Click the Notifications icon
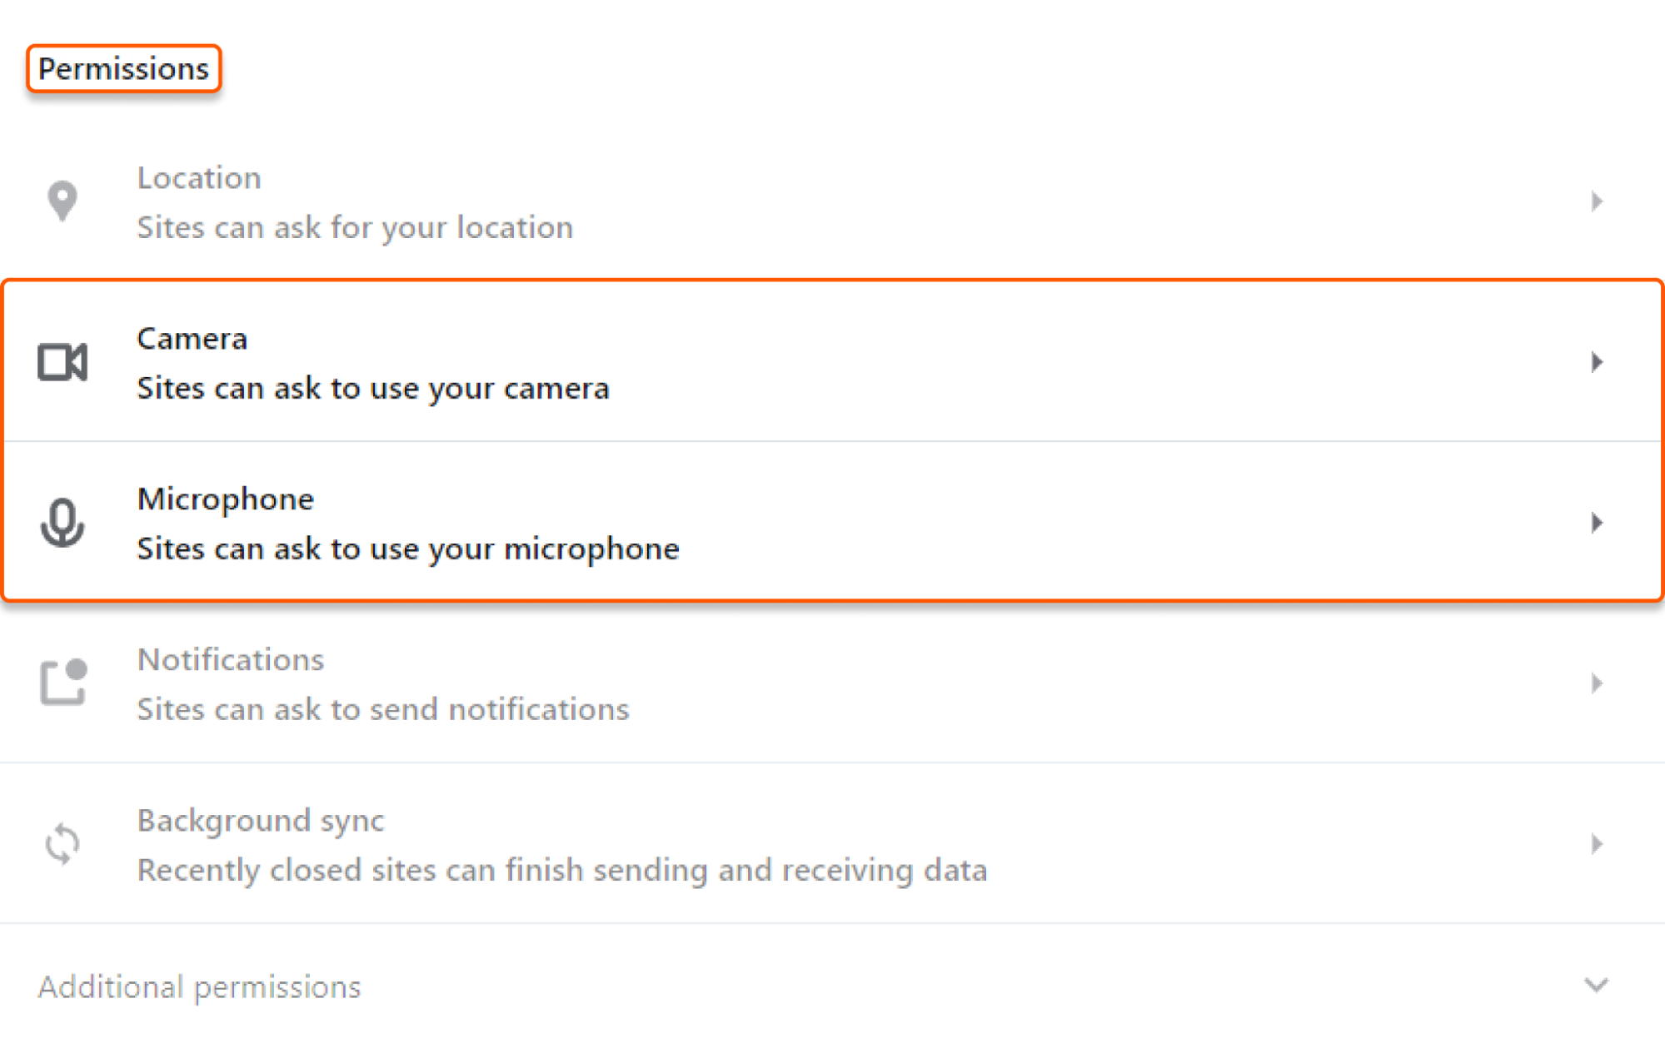 tap(62, 683)
